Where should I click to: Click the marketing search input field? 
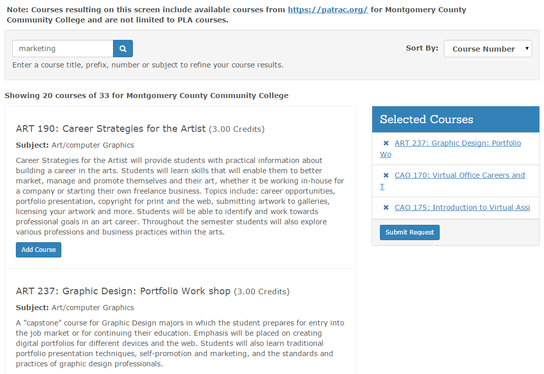point(62,48)
